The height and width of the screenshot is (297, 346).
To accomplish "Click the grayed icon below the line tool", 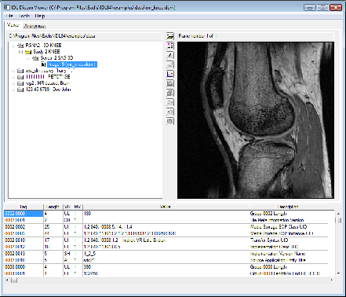I will 170,64.
